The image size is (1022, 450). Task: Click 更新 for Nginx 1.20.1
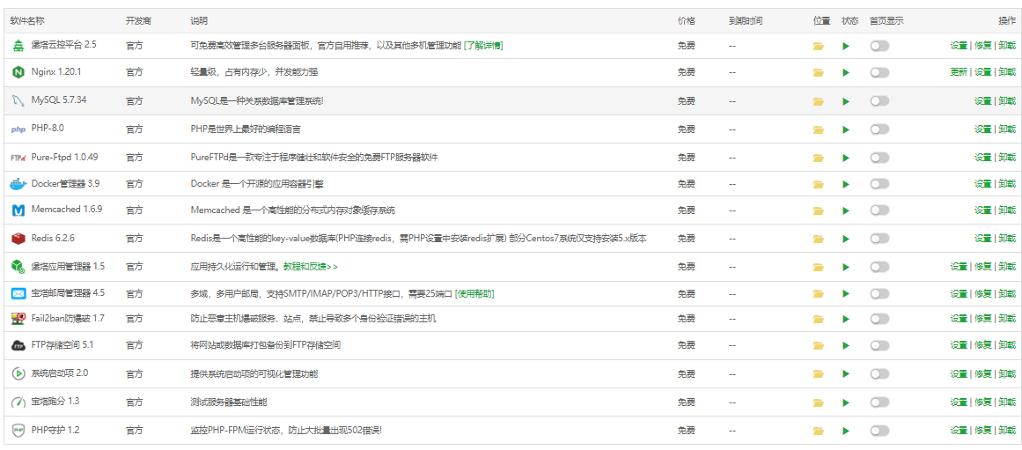[959, 72]
